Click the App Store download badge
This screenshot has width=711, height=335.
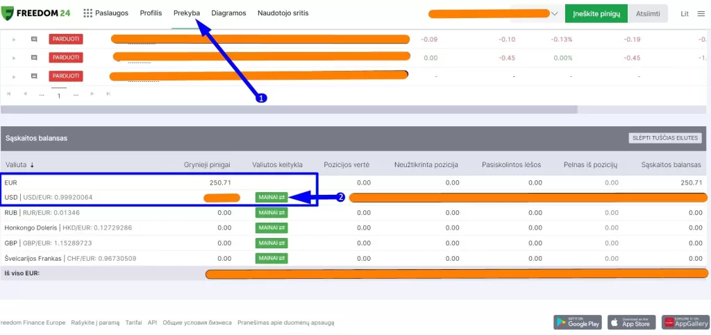(x=632, y=323)
